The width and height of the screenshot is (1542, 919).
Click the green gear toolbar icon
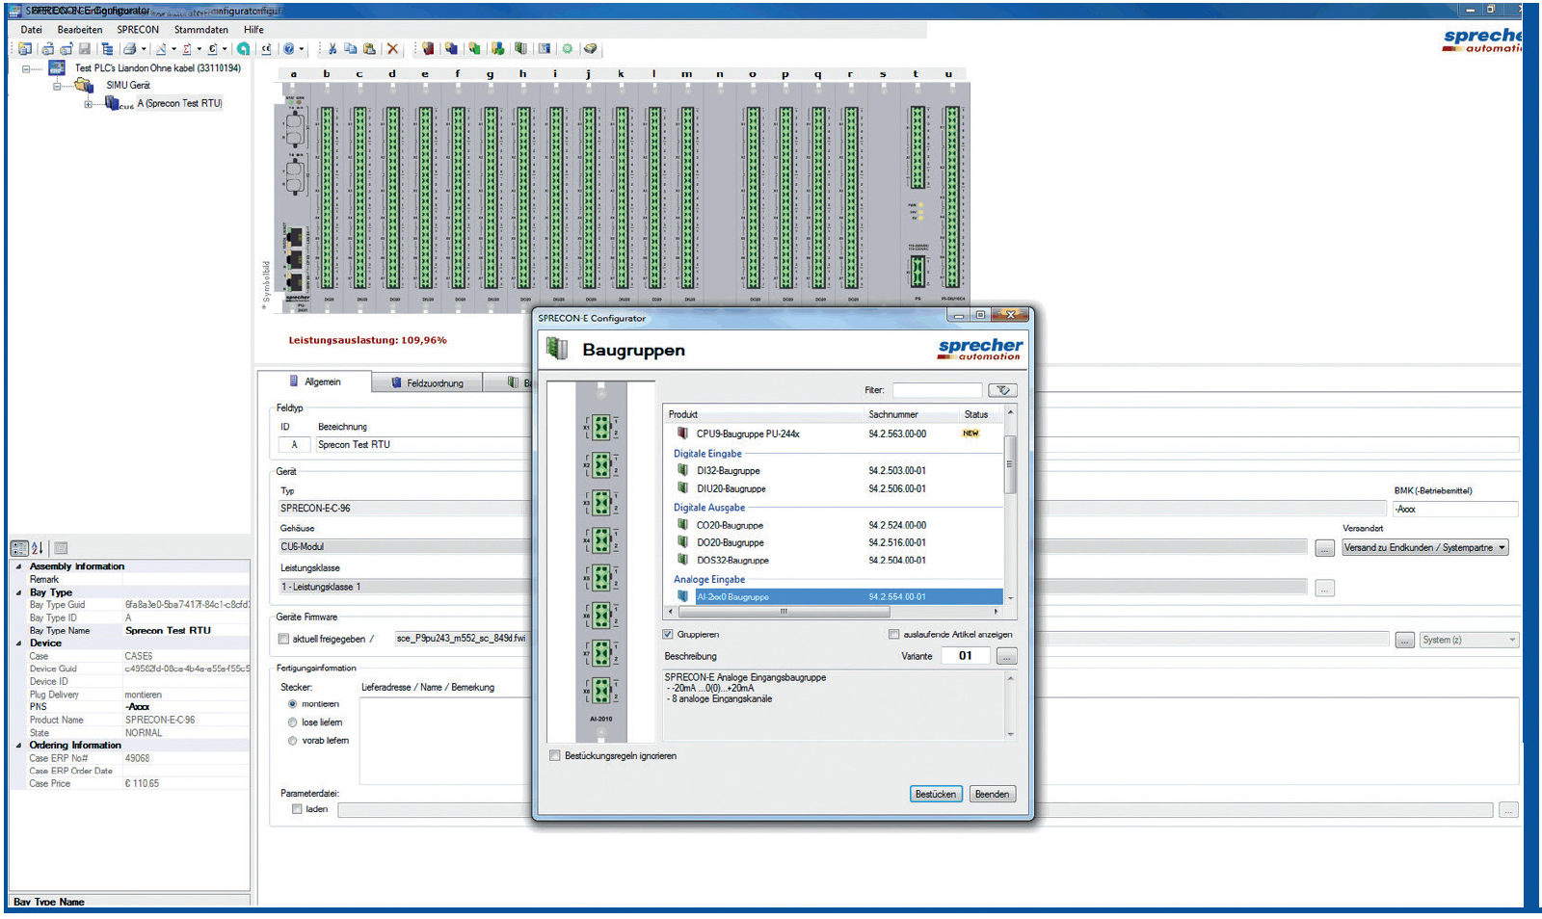coord(567,48)
